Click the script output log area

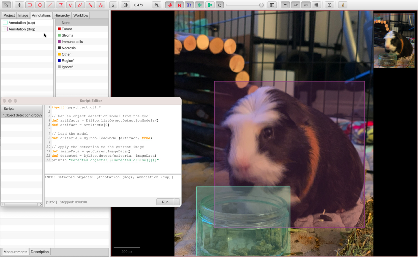tap(113, 186)
